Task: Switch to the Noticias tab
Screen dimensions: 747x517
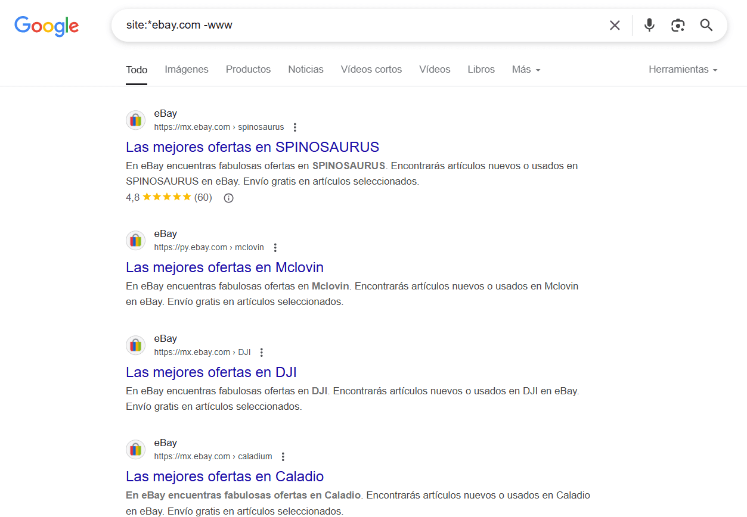Action: point(306,70)
